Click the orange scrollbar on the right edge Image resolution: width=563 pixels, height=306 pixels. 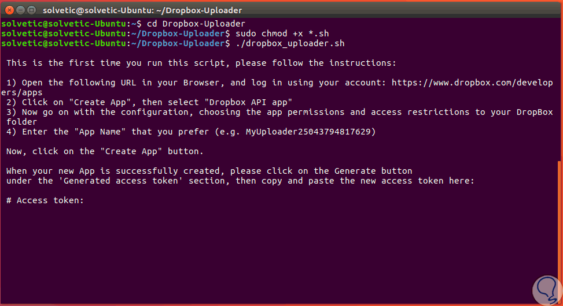[x=560, y=231]
